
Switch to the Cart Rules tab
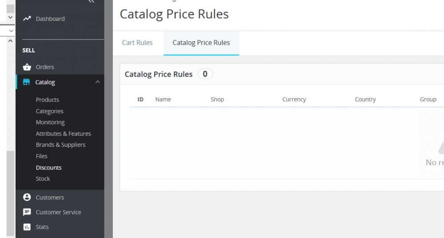click(x=137, y=43)
